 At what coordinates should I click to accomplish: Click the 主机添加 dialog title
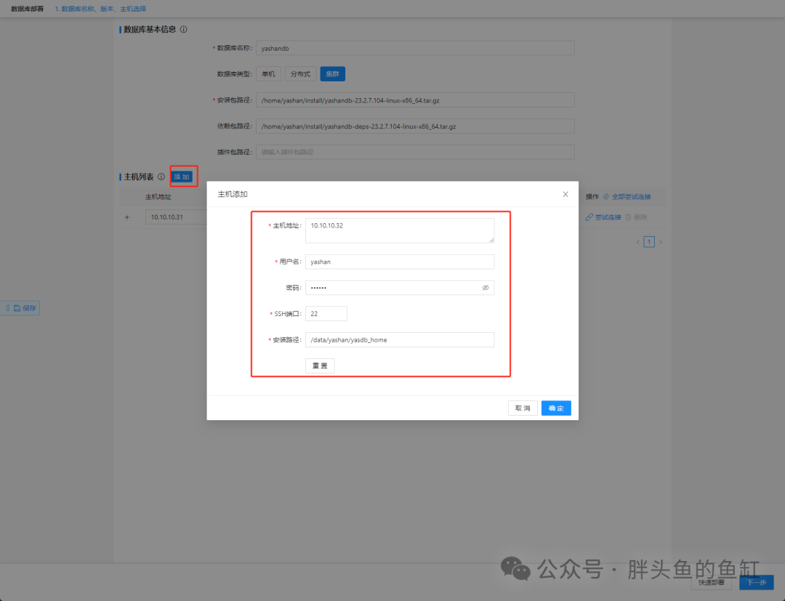(x=233, y=194)
